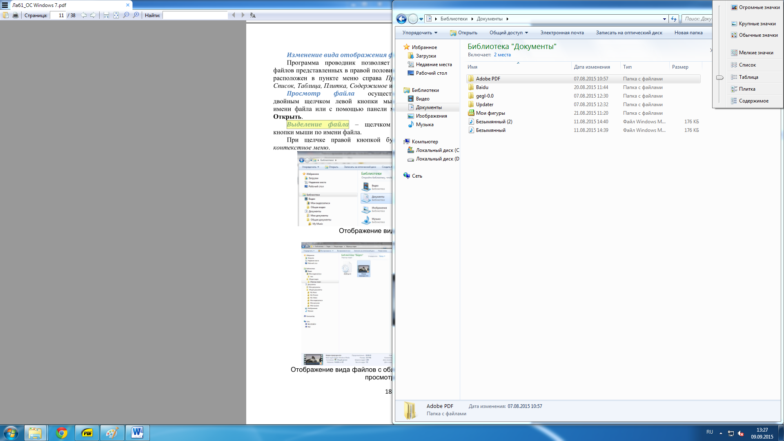This screenshot has height=441, width=784.
Task: Choose Плитка view option
Action: (x=755, y=89)
